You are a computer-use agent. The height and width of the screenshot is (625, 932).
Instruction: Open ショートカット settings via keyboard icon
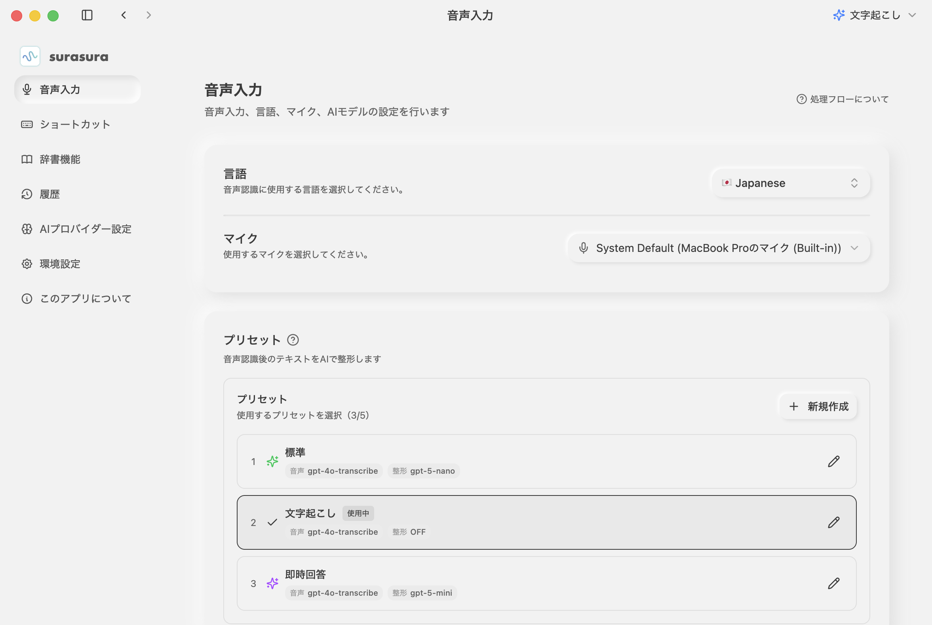point(27,124)
